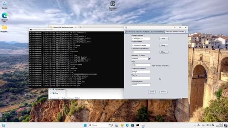Click the Отмена (Cancel) button
Image resolution: width=228 pixels, height=128 pixels.
(x=164, y=92)
